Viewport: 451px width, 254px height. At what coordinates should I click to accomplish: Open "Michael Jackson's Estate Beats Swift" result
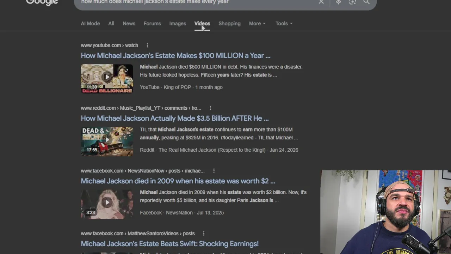(169, 244)
